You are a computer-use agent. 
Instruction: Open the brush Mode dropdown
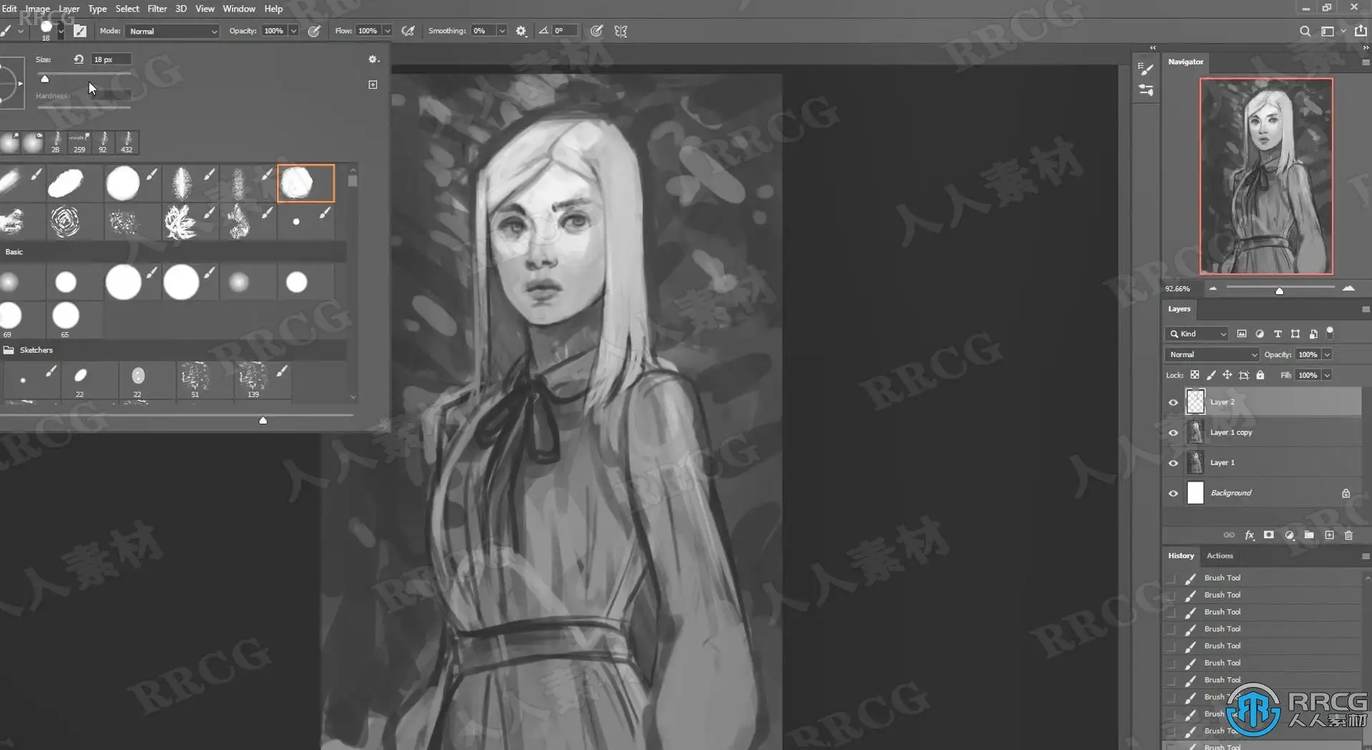click(x=172, y=31)
